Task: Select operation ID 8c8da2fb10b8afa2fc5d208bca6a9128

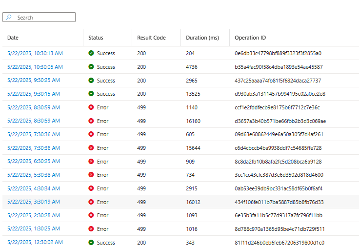Action: pos(278,162)
